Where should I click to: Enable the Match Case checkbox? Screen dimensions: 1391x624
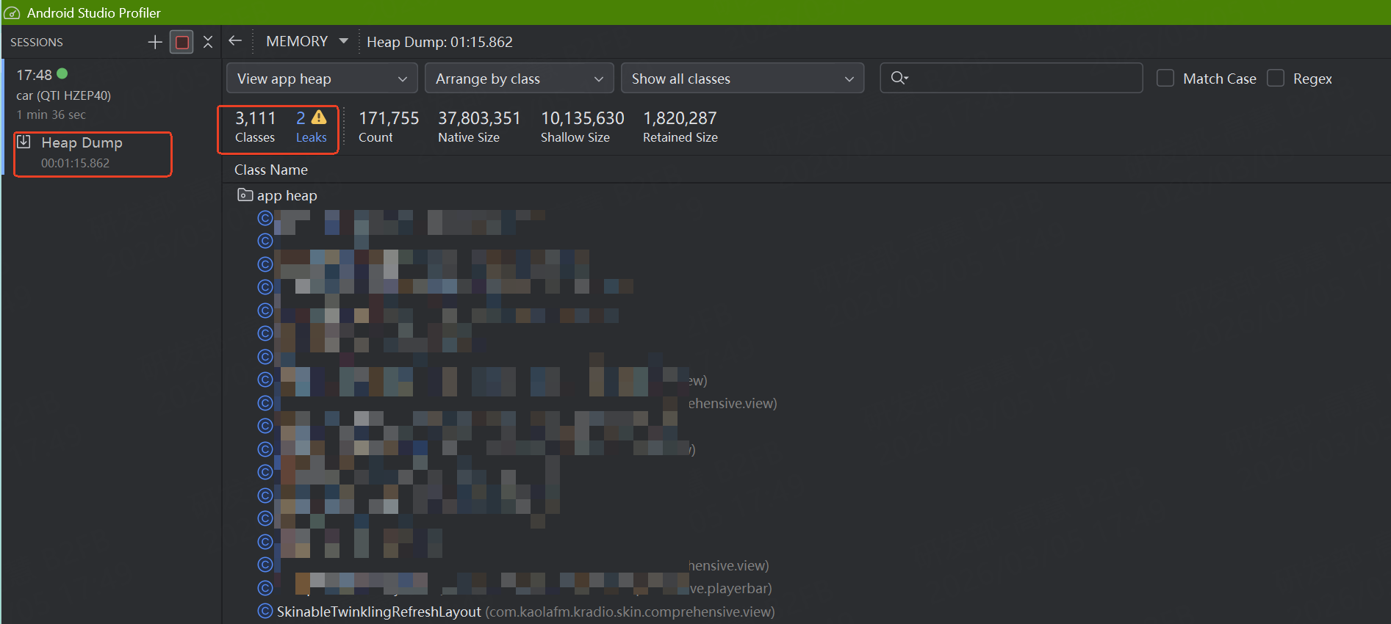pos(1165,78)
